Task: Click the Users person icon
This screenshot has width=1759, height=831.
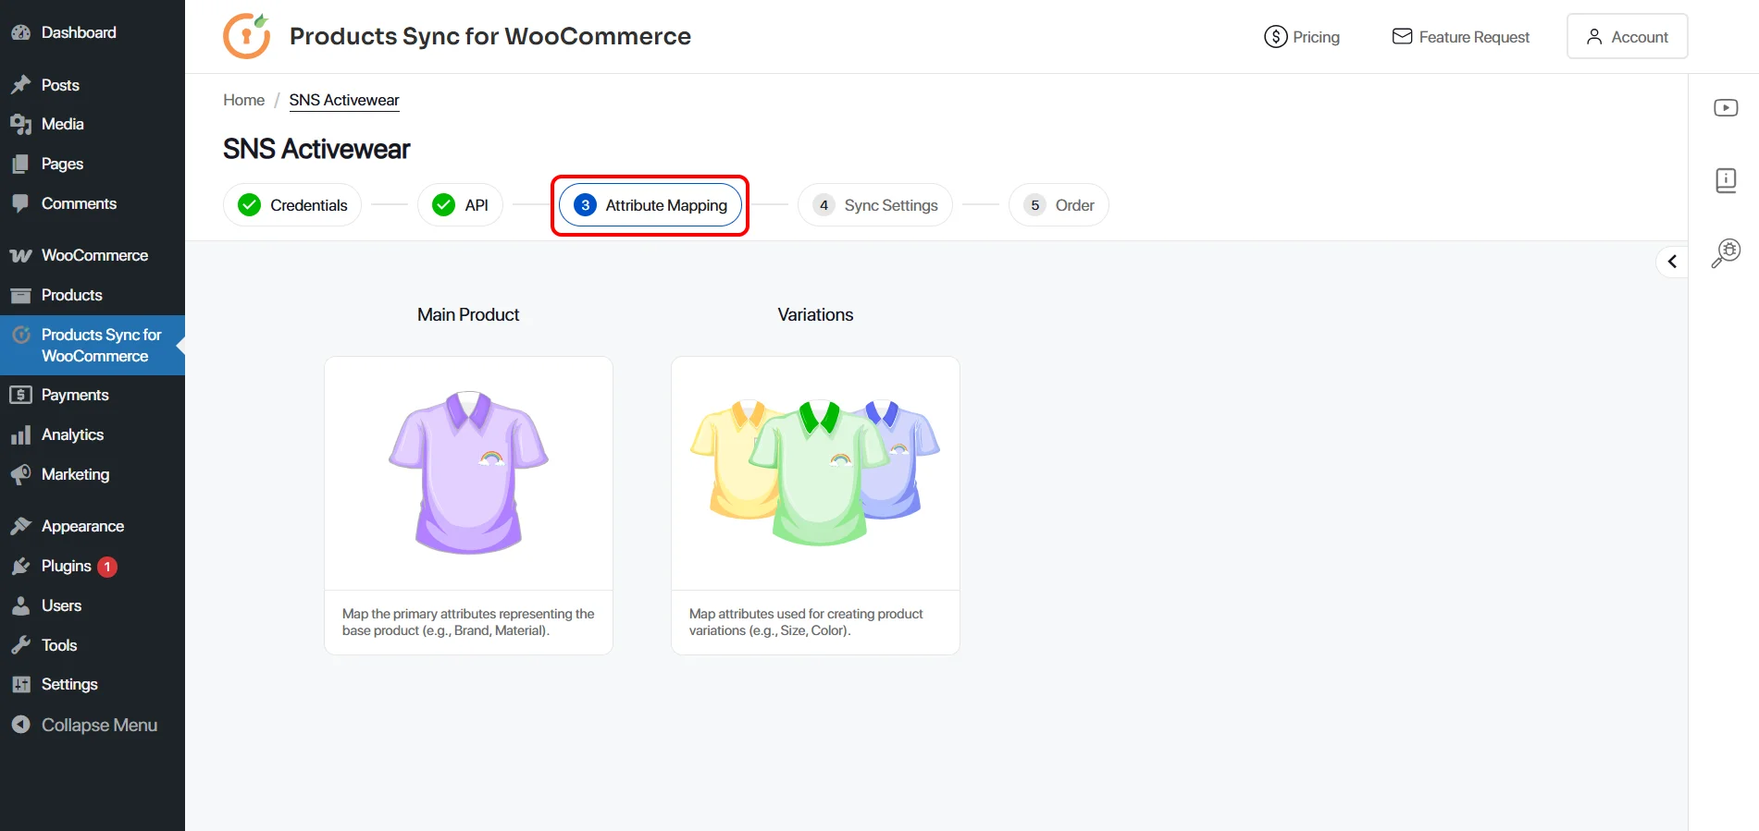Action: click(x=20, y=605)
